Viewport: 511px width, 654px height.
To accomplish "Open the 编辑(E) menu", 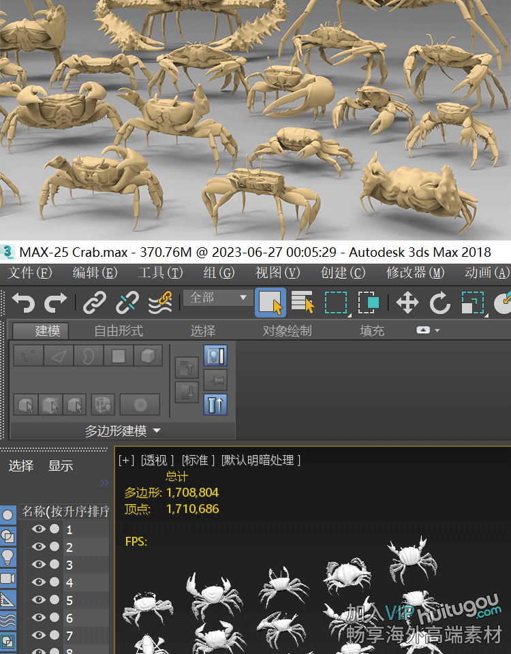I will 95,272.
